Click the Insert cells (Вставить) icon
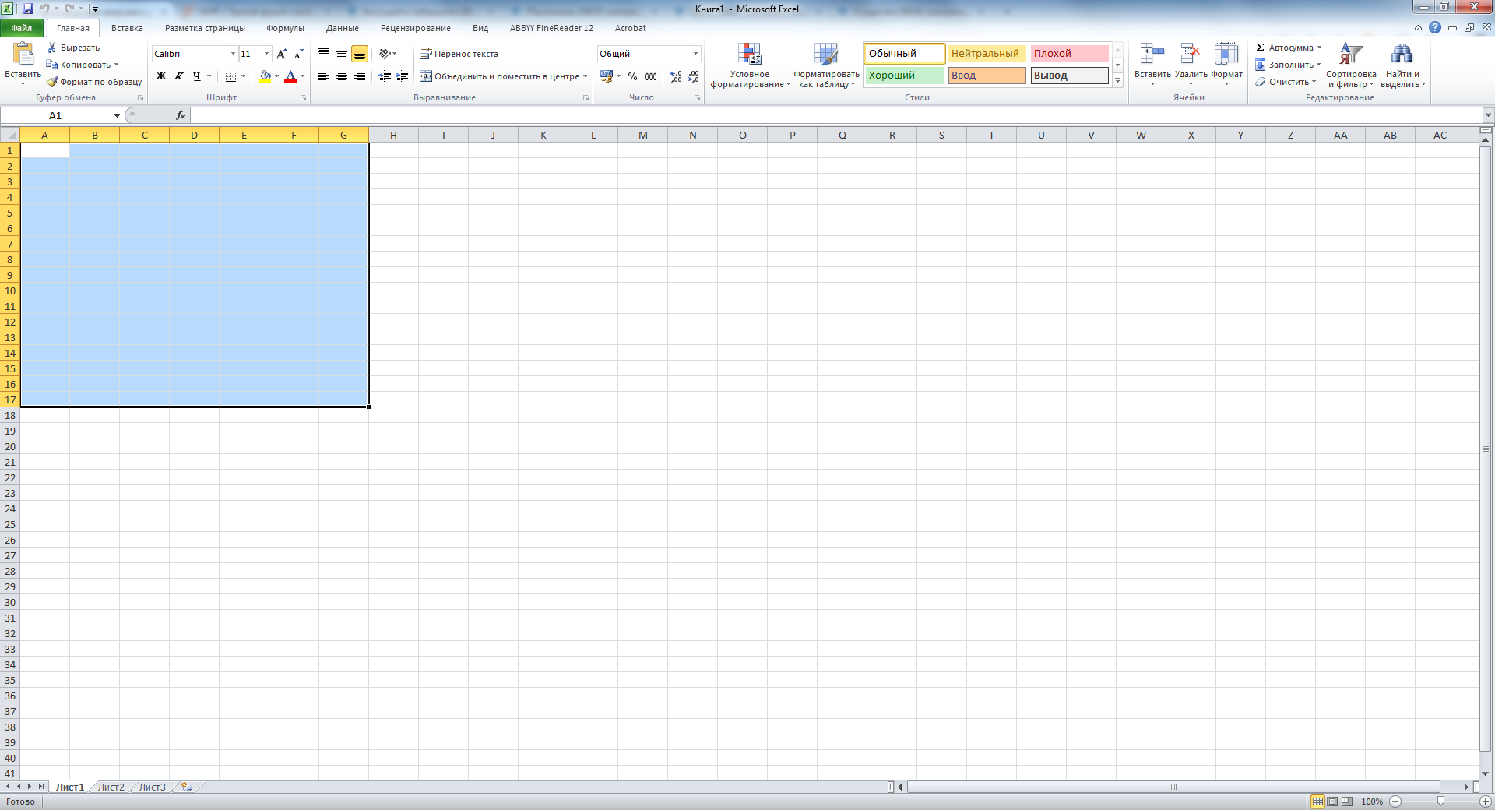Image resolution: width=1495 pixels, height=810 pixels. pyautogui.click(x=1152, y=54)
